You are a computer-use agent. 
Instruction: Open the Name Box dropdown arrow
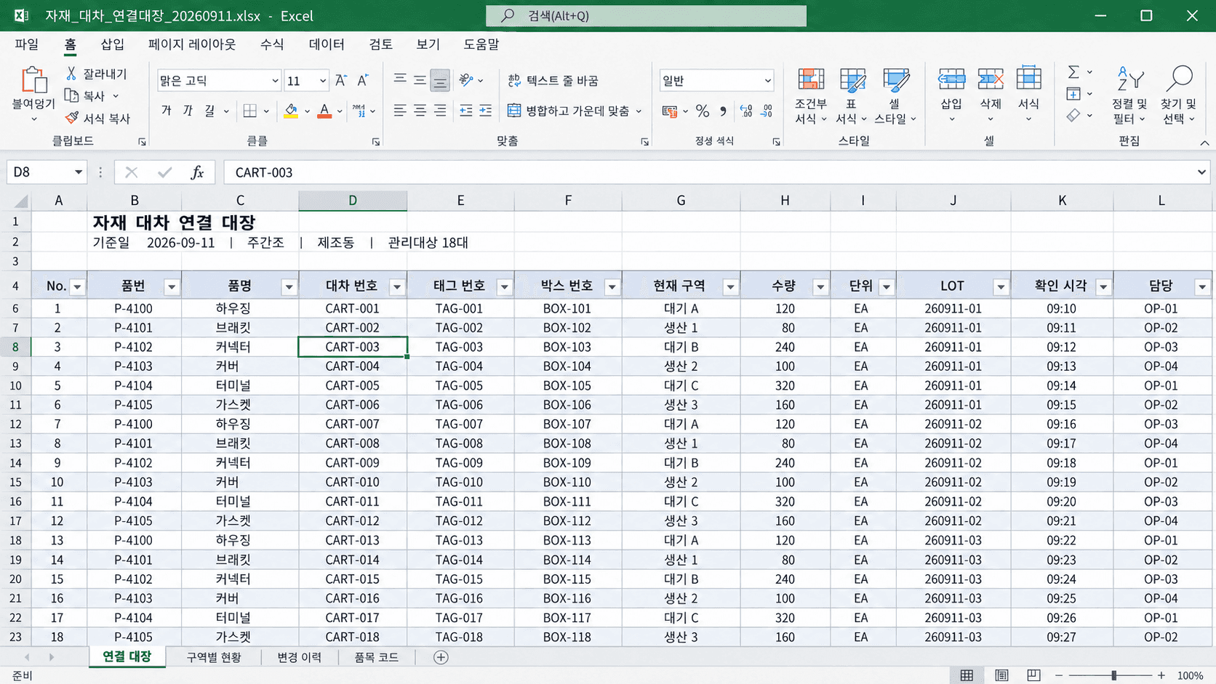coord(78,172)
